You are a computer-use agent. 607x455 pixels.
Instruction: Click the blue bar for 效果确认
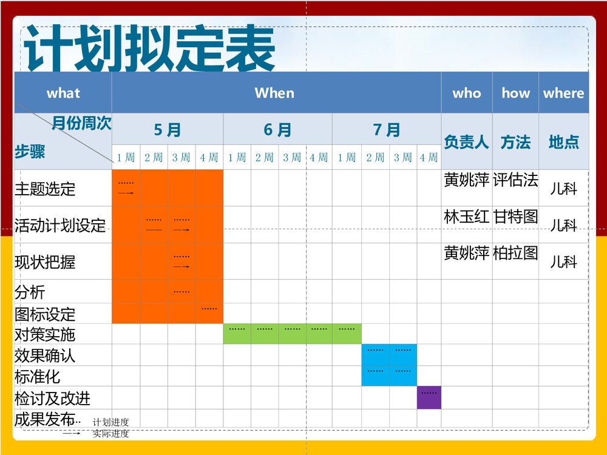tap(388, 354)
